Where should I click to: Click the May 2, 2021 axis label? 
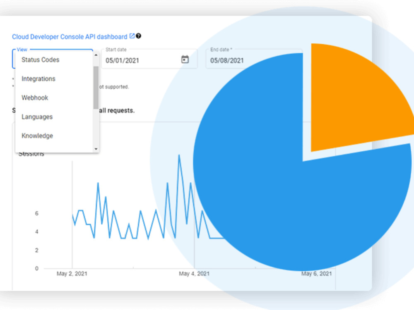[72, 274]
